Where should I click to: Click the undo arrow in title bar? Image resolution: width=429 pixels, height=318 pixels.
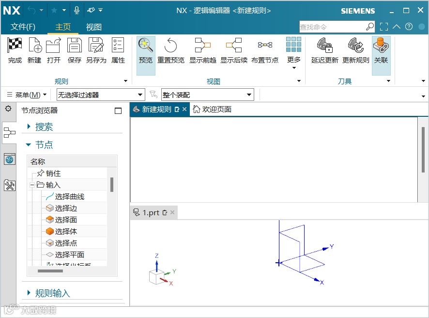32,10
